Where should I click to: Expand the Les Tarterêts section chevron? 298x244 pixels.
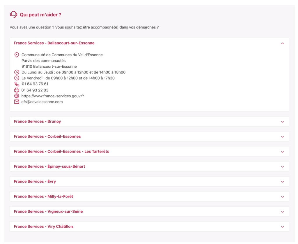(x=282, y=152)
